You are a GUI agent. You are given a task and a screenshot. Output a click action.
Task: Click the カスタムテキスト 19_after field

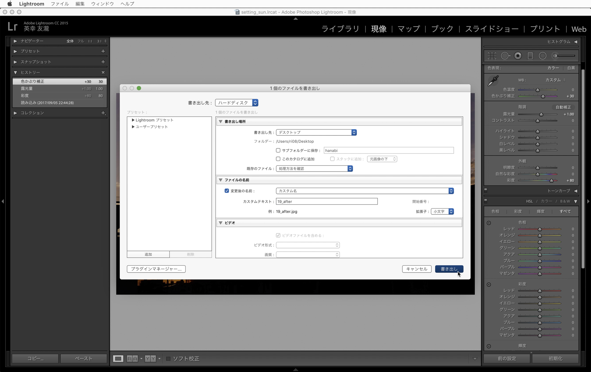click(327, 202)
